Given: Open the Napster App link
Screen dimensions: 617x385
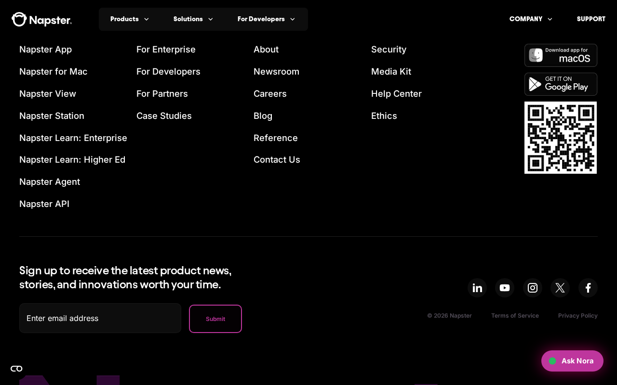Looking at the screenshot, I should pos(45,50).
